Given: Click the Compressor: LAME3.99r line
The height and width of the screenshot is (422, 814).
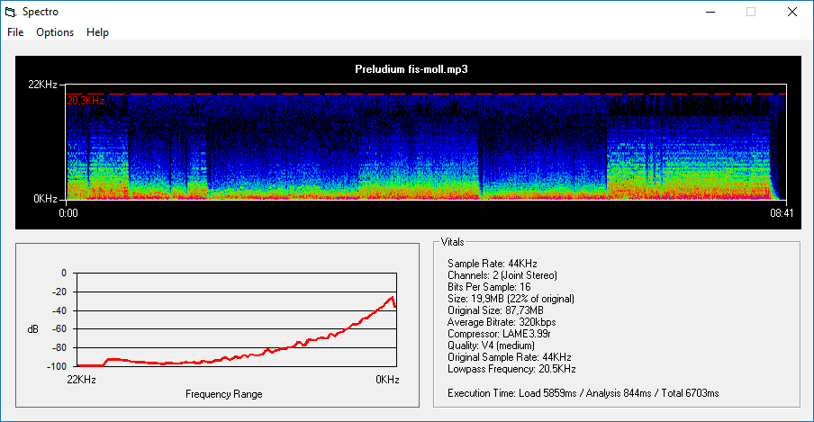Looking at the screenshot, I should (x=500, y=334).
